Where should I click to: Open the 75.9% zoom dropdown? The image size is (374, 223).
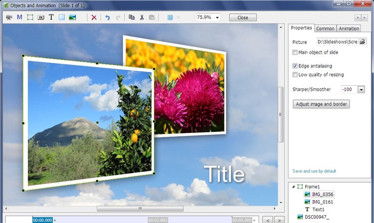[x=217, y=17]
